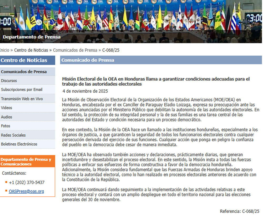Click the Comunicado de Prensa section header
263x215 pixels.
[x=88, y=60]
